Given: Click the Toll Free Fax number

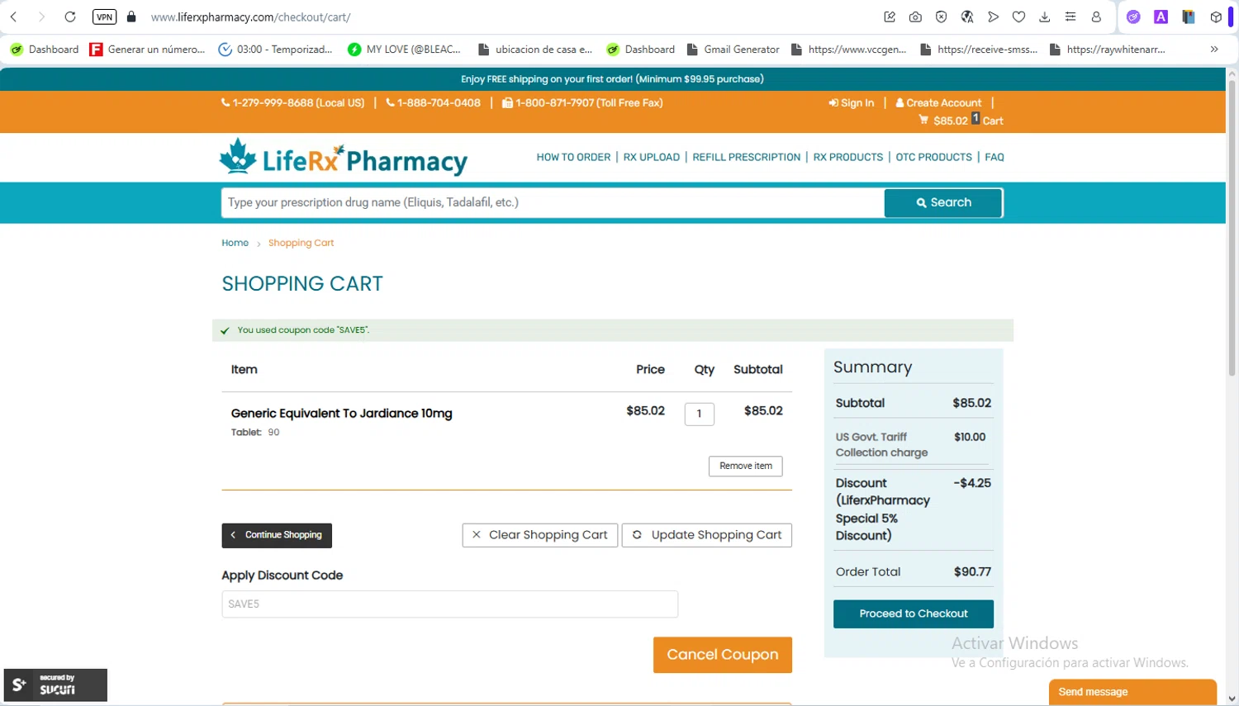Looking at the screenshot, I should coord(583,103).
